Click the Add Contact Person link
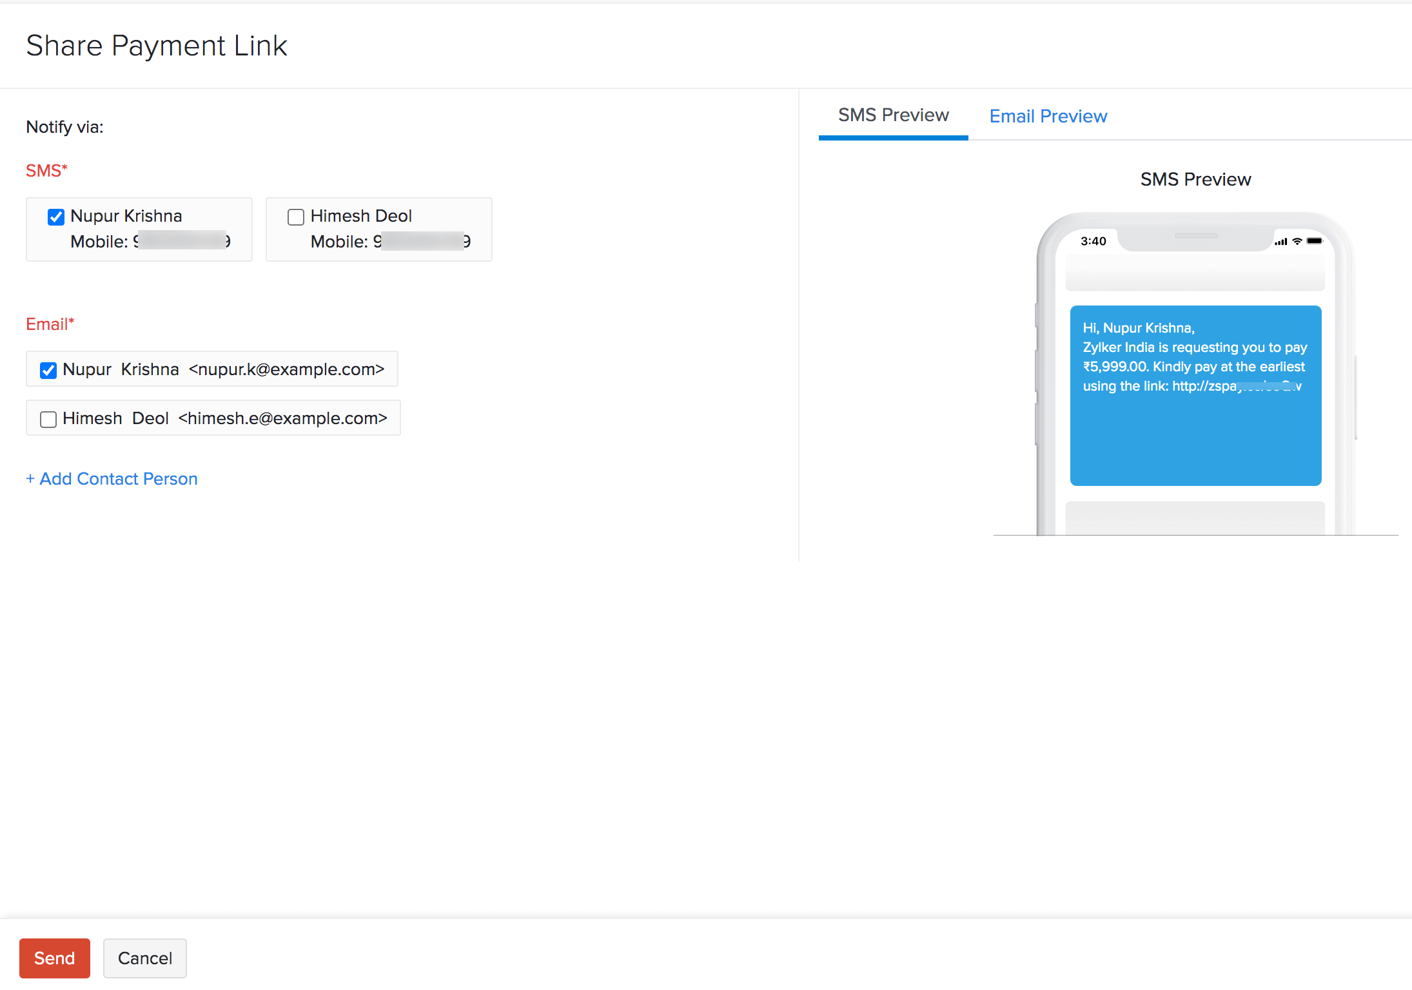This screenshot has height=990, width=1412. click(x=112, y=479)
